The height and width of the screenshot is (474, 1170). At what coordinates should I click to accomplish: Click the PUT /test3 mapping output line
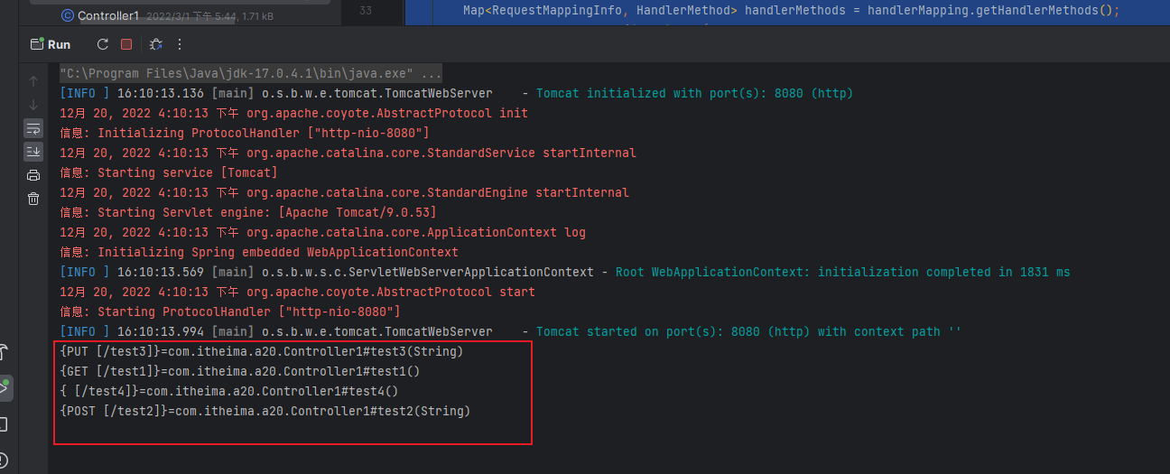pyautogui.click(x=261, y=351)
